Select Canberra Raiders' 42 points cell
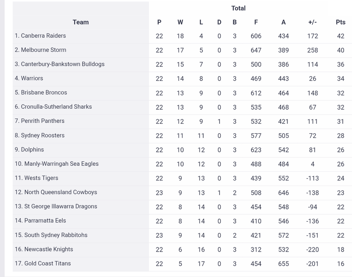This screenshot has width=352, height=277. 341,36
